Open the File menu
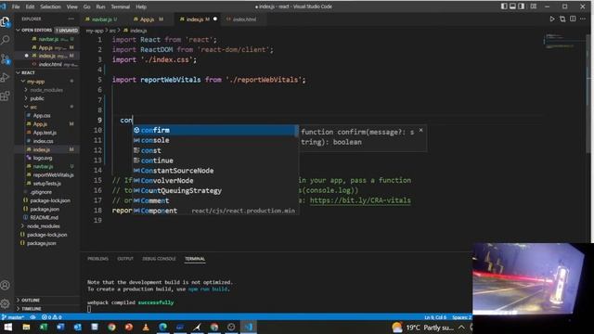This screenshot has width=594, height=334. coord(16,6)
